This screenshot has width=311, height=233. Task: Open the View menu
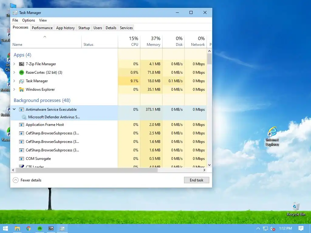pos(43,20)
